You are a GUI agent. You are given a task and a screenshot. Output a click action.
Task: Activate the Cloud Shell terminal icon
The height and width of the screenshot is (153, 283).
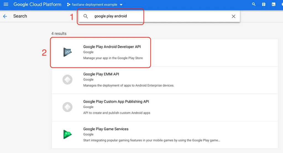coord(274,4)
